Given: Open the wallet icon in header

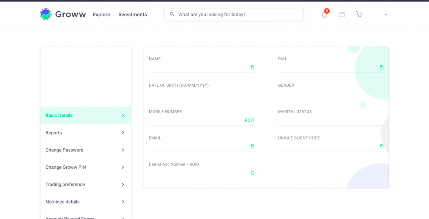Looking at the screenshot, I should 341,15.
